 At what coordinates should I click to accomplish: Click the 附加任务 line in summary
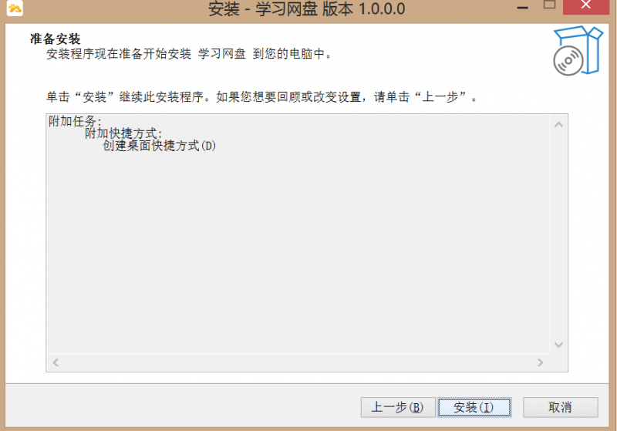(75, 121)
